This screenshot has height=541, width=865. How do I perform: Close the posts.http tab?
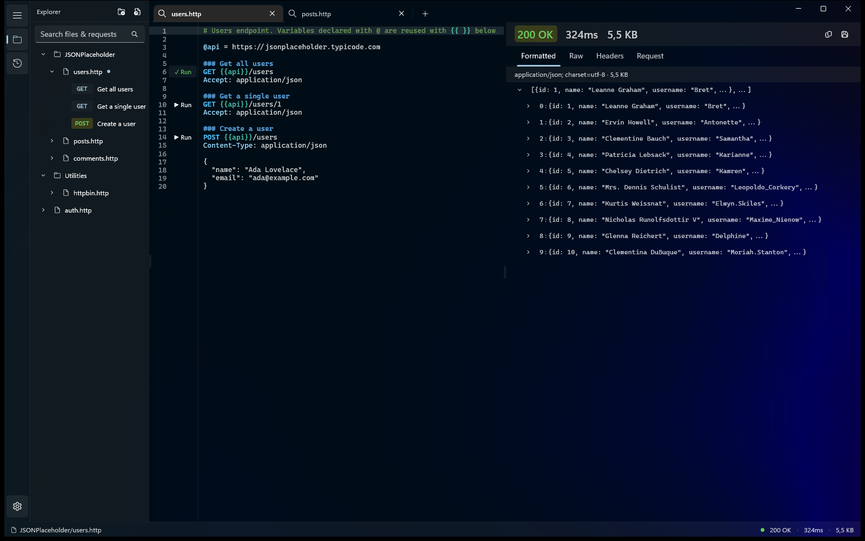click(x=401, y=14)
